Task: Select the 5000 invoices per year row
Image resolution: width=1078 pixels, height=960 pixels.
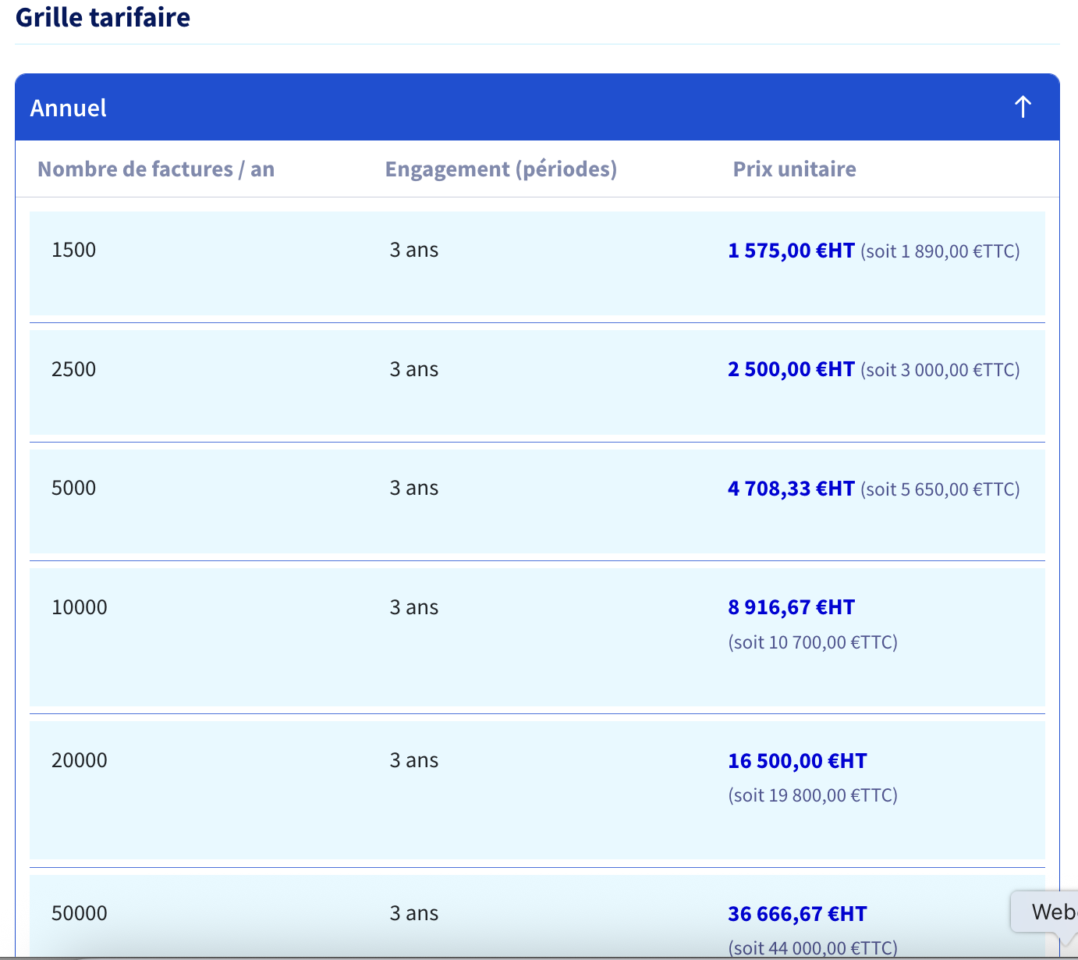Action: pos(537,502)
